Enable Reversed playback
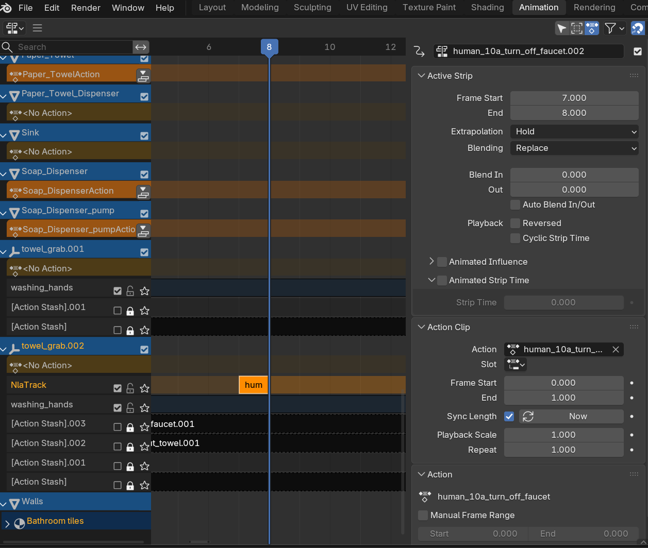Viewport: 648px width, 548px height. coord(515,223)
